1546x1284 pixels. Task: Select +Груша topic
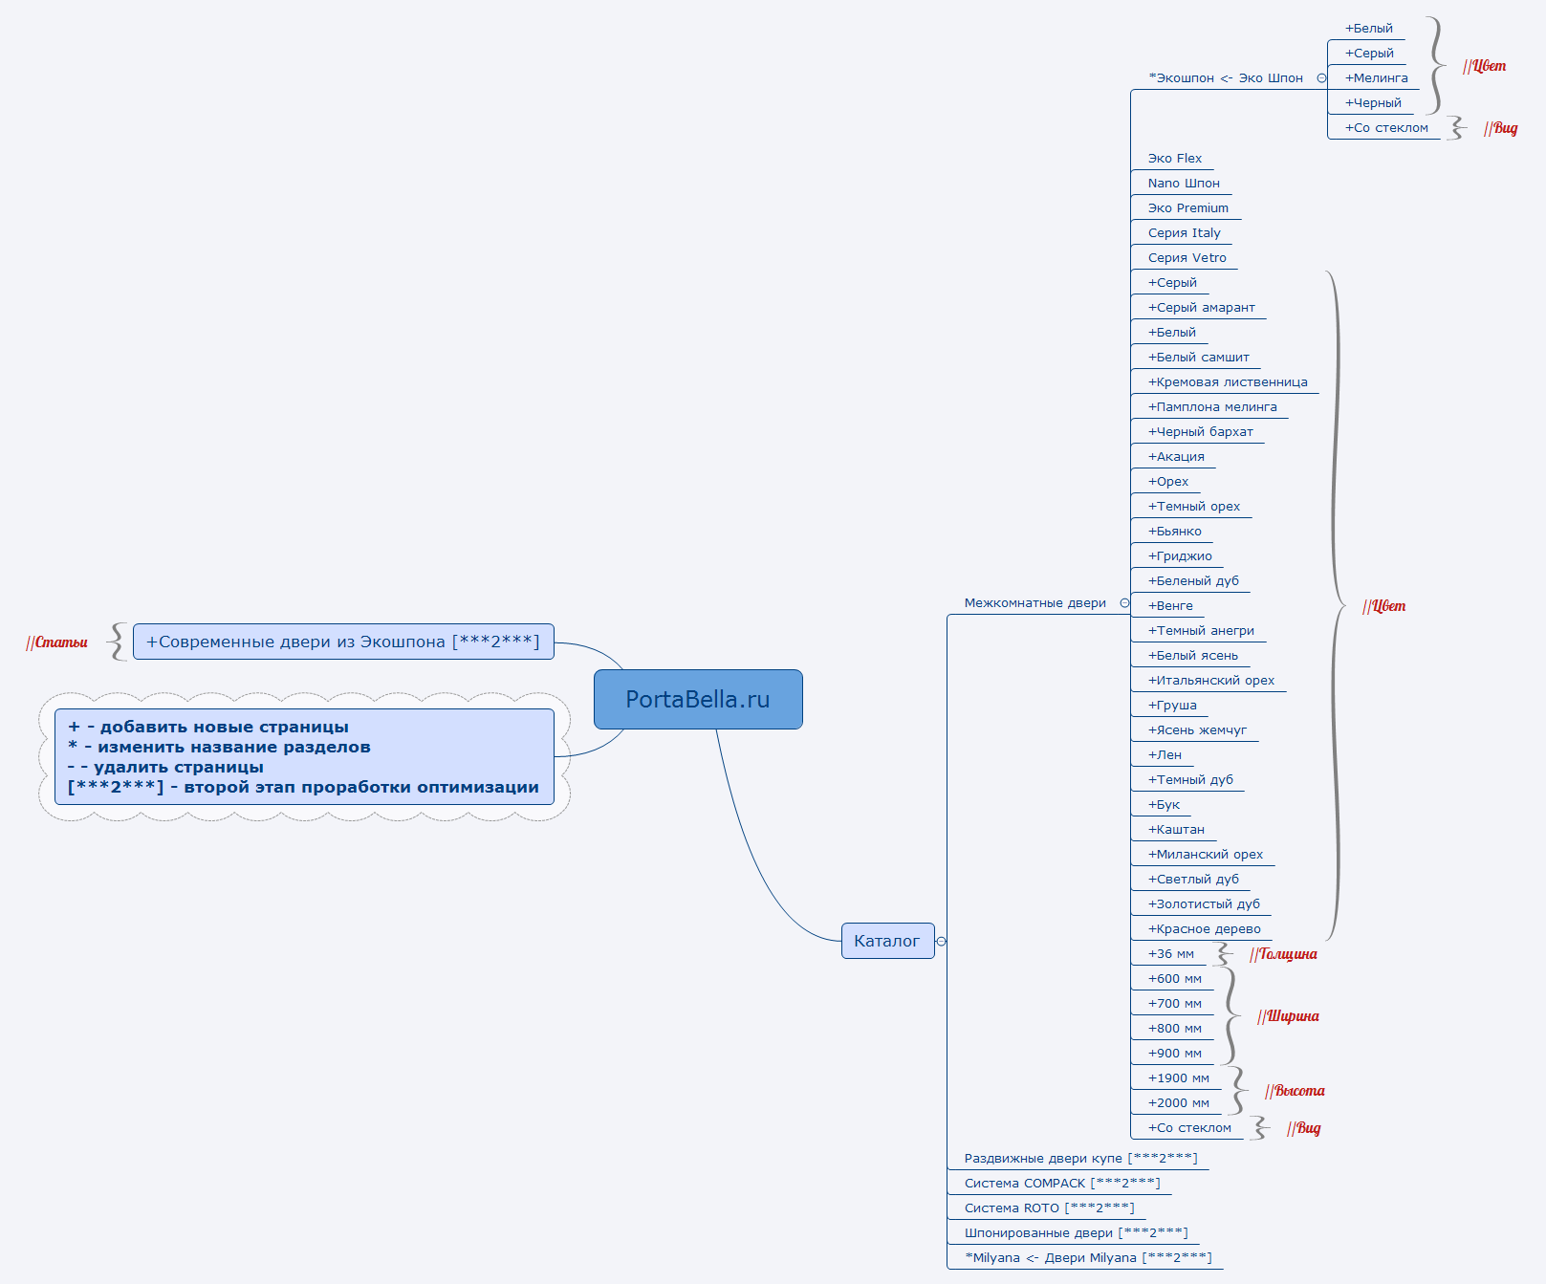(x=1172, y=706)
